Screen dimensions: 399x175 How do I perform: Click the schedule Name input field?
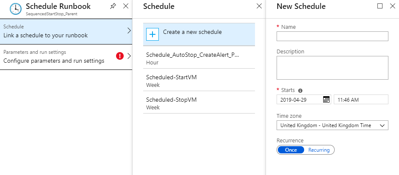(332, 36)
